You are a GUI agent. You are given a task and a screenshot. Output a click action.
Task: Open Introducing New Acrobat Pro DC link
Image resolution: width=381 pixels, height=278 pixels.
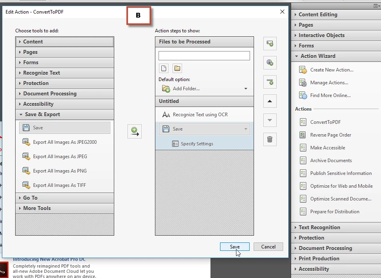coord(49,259)
